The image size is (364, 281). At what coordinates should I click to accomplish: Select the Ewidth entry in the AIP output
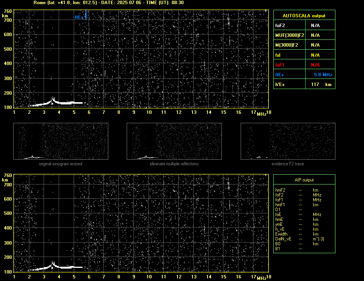(x=281, y=234)
